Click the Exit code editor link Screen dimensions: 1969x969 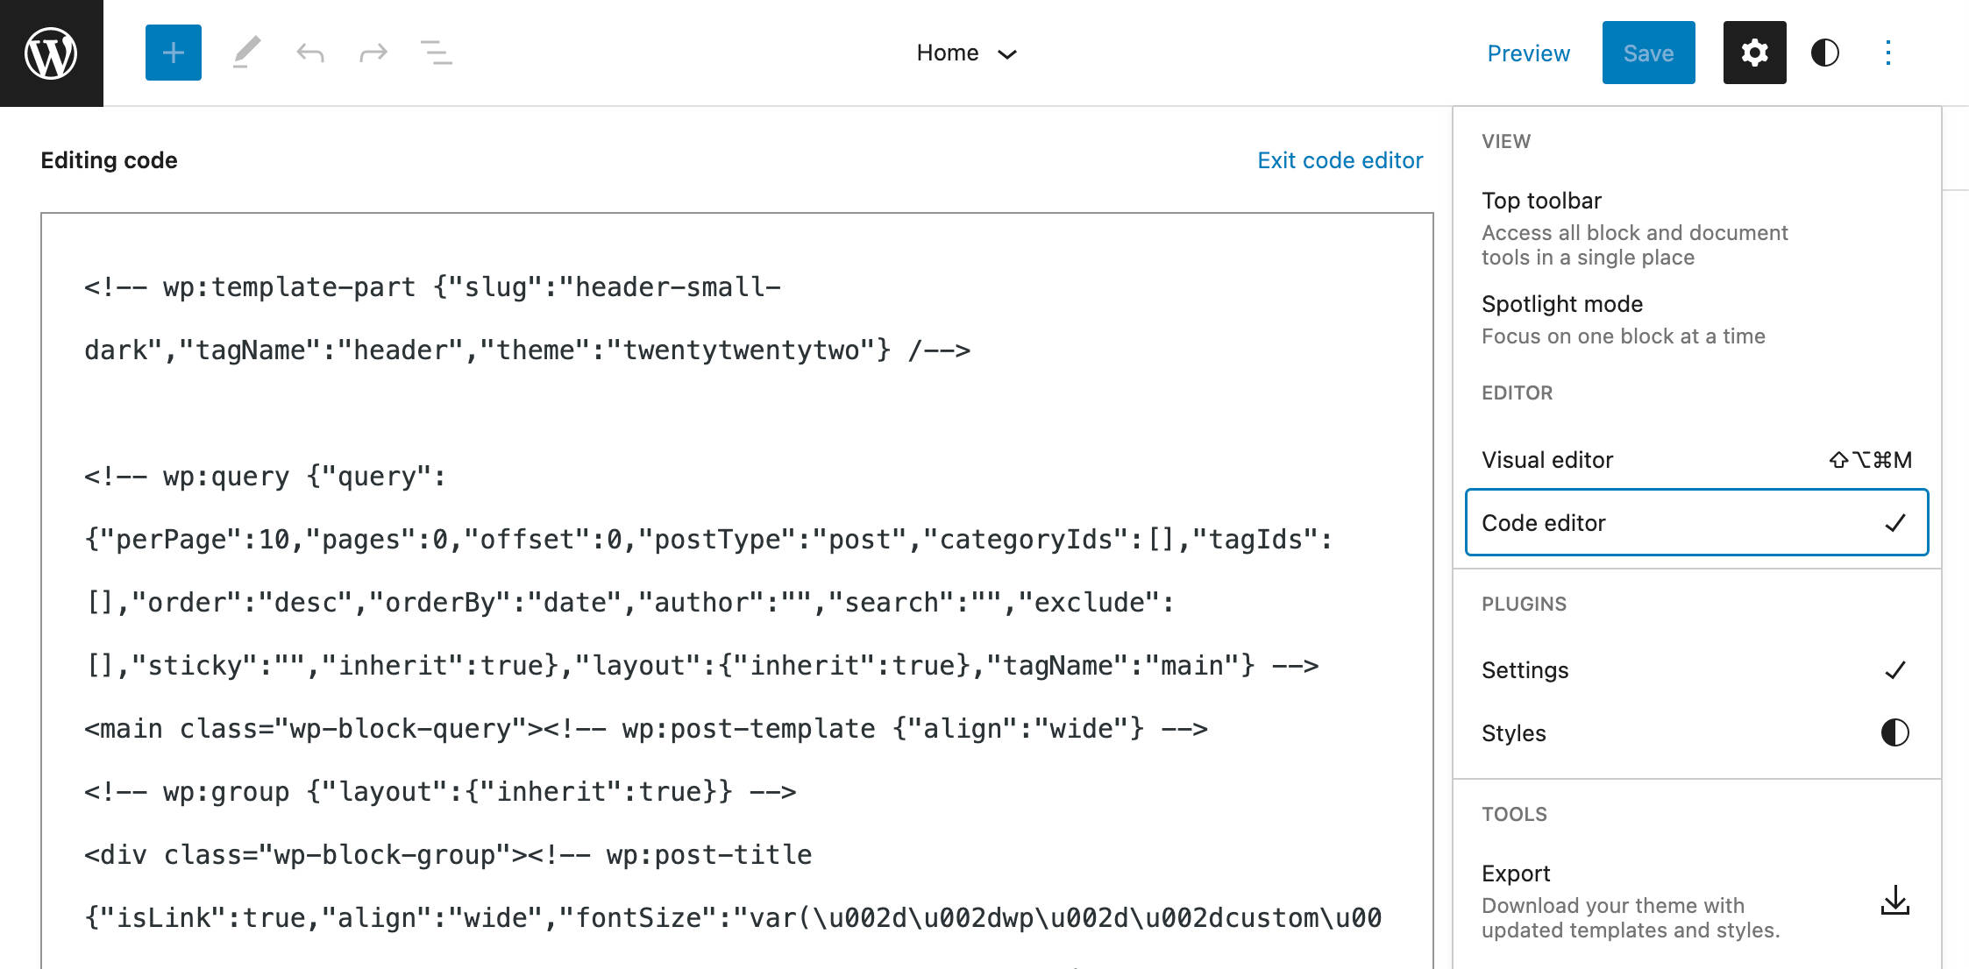(1340, 160)
